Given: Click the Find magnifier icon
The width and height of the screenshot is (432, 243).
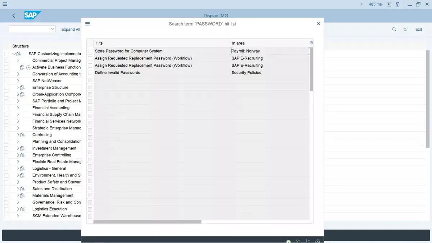Looking at the screenshot, I should point(394,30).
